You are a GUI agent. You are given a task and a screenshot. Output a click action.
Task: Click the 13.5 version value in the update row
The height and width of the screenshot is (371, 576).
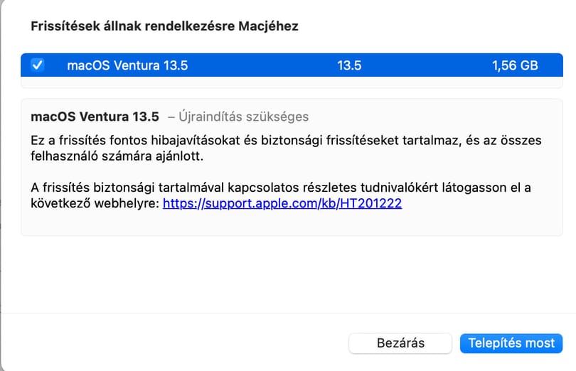[x=349, y=65]
